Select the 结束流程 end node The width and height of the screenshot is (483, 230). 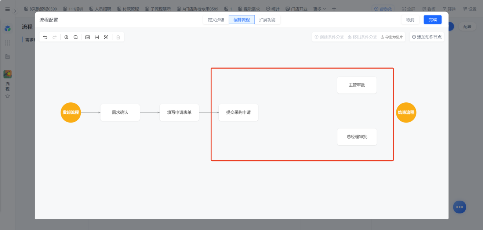pos(406,112)
